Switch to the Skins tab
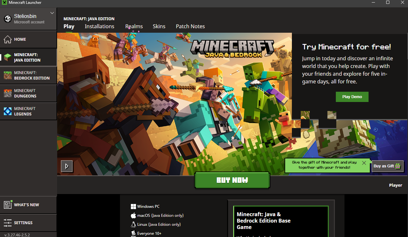 click(x=159, y=26)
